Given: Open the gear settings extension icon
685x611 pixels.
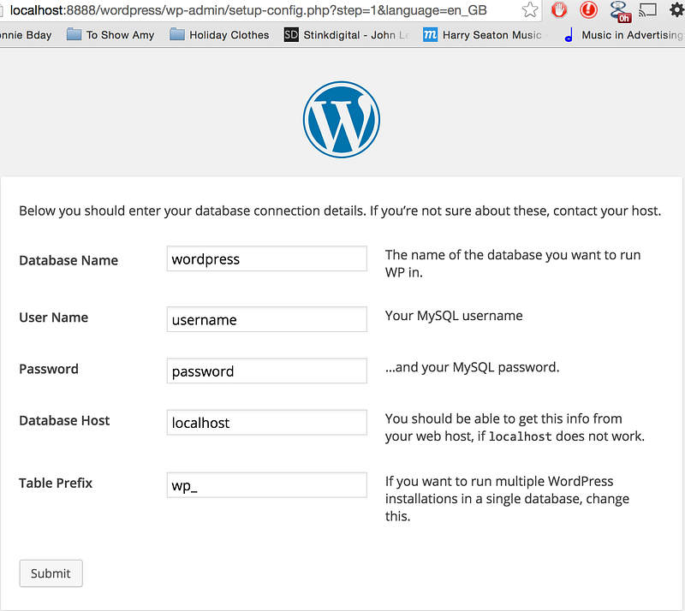Looking at the screenshot, I should (x=676, y=9).
